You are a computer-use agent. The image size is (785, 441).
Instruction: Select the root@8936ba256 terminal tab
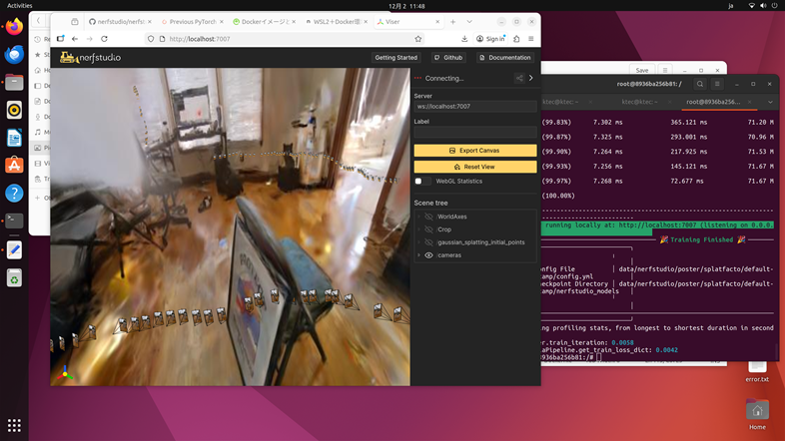[719, 102]
